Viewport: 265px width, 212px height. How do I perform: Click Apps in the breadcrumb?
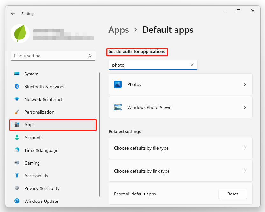click(118, 30)
